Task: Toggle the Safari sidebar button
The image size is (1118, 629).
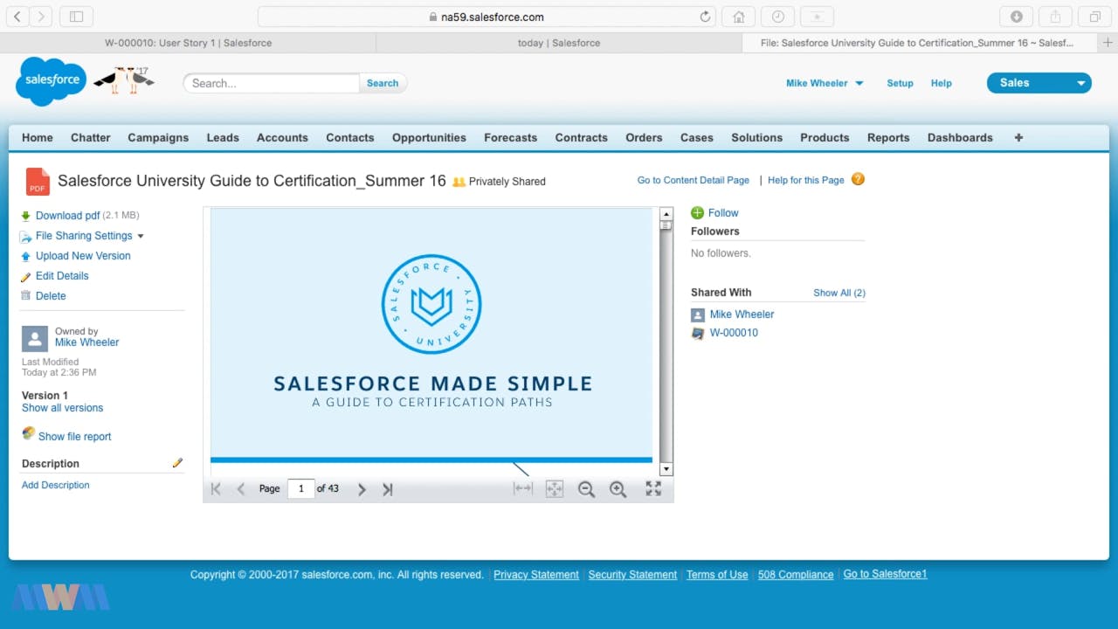Action: pyautogui.click(x=76, y=17)
